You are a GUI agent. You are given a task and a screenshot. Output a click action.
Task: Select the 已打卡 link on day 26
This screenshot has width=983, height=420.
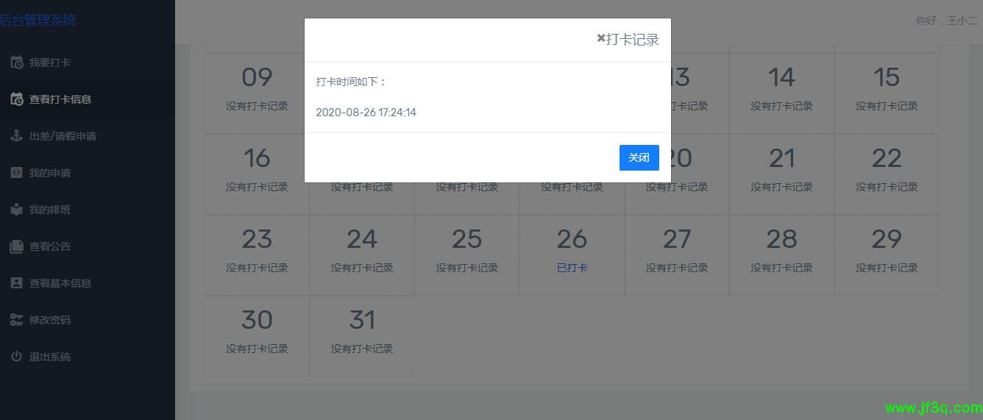[x=572, y=268]
